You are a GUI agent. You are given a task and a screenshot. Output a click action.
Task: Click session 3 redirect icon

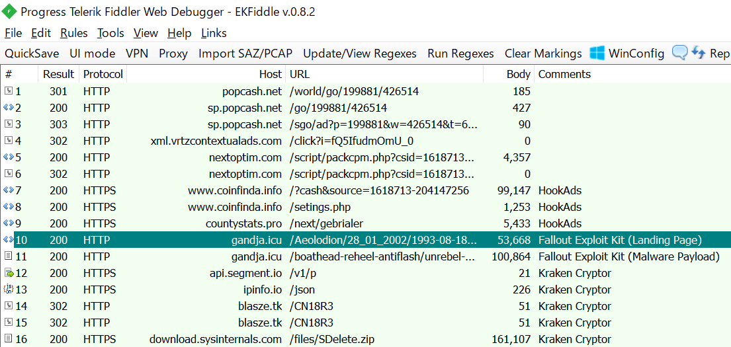click(9, 124)
